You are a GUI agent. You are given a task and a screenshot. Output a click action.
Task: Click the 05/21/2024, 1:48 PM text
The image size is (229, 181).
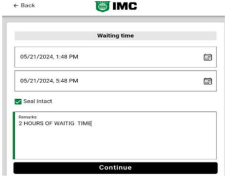click(x=49, y=57)
